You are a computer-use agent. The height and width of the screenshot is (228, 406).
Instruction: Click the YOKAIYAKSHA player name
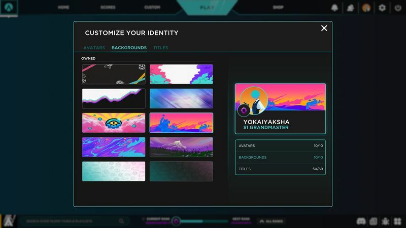pos(266,122)
